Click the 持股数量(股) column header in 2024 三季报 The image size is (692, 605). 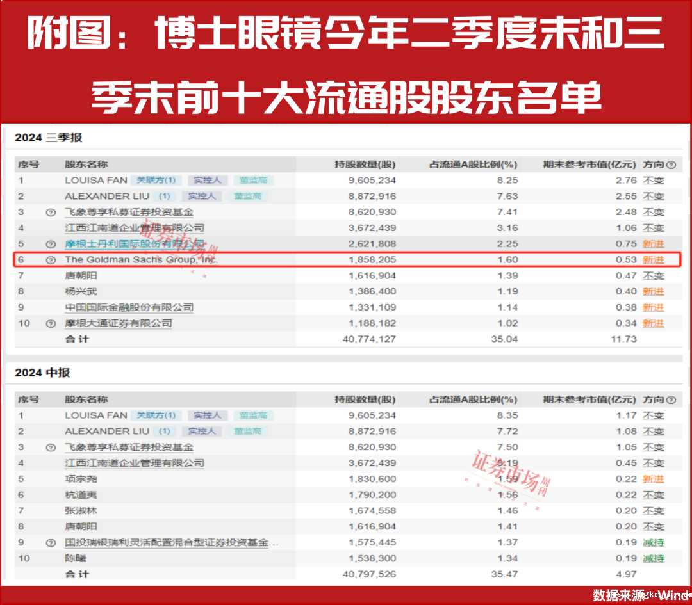365,165
